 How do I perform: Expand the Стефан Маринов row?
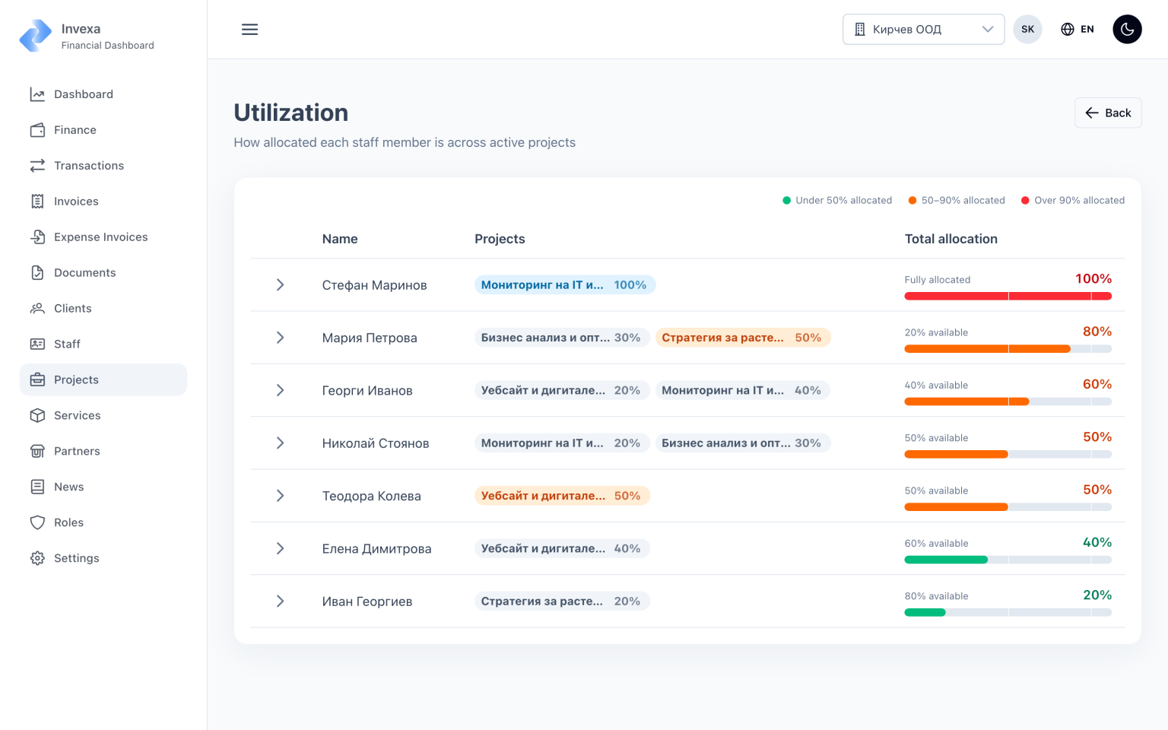(280, 285)
